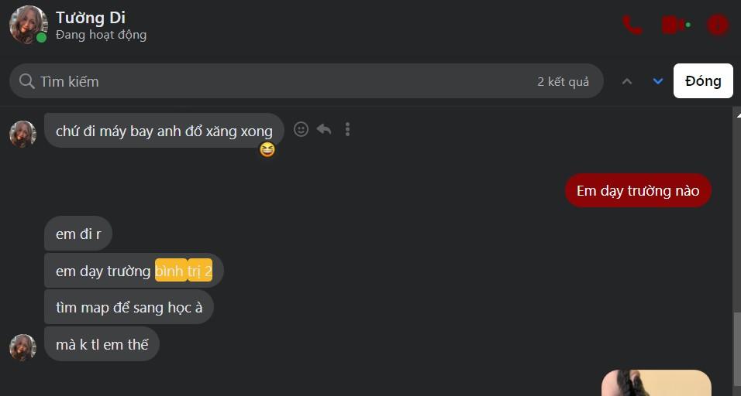
Task: Click the emoji react icon beside the message
Action: [302, 130]
